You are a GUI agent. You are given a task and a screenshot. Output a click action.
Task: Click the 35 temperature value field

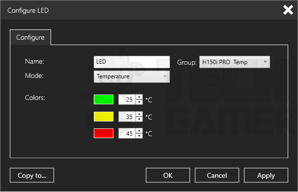pyautogui.click(x=127, y=117)
